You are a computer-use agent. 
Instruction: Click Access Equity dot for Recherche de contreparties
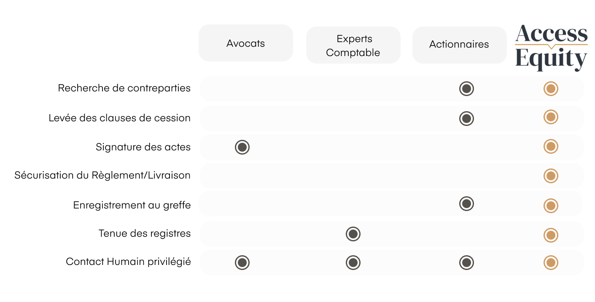[x=551, y=89]
